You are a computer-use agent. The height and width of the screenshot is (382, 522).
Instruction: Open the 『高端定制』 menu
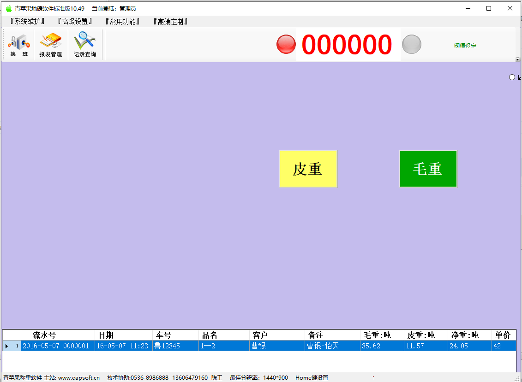(171, 21)
